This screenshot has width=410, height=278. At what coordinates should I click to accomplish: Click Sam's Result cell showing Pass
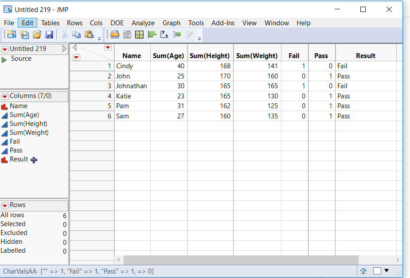coord(366,116)
